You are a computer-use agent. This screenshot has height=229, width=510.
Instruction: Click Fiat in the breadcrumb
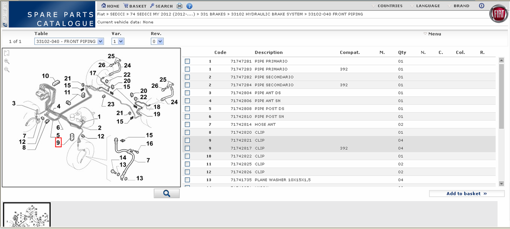(x=101, y=14)
